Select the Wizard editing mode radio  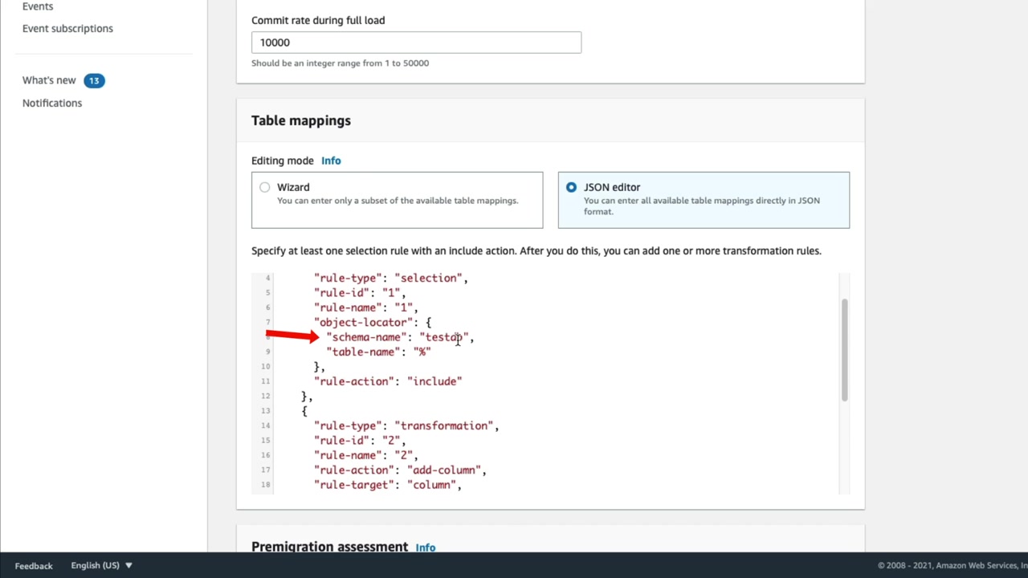[265, 187]
